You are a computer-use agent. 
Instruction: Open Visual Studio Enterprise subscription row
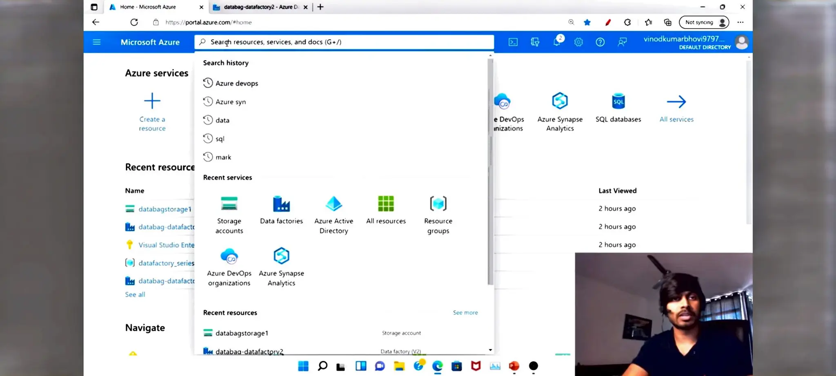166,245
